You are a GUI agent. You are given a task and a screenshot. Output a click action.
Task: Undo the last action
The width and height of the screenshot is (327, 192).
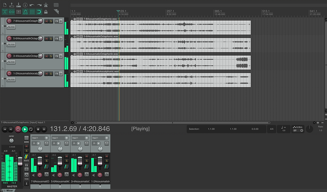[x=32, y=5]
